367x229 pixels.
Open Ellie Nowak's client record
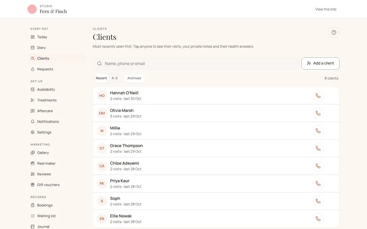216,219
